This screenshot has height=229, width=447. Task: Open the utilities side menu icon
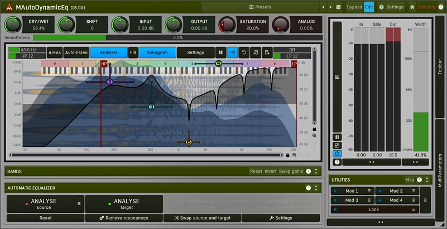(425, 200)
